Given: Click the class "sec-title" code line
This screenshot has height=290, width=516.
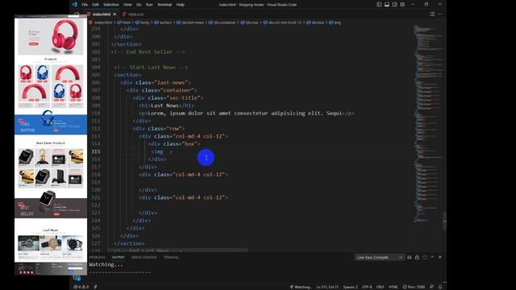Looking at the screenshot, I should (169, 98).
